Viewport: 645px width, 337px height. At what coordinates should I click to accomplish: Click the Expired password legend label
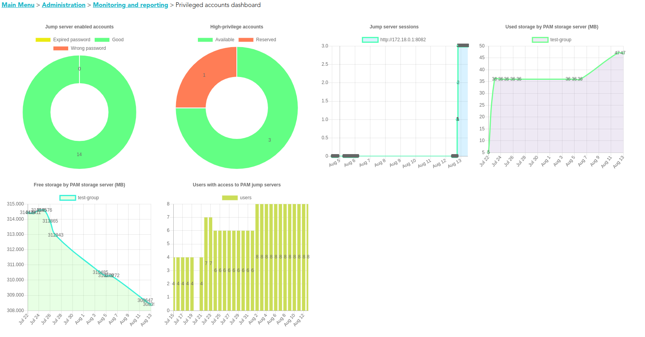(x=72, y=40)
